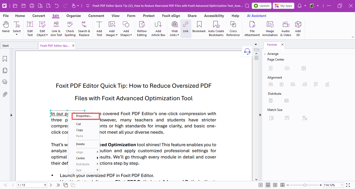355x189 pixels.
Task: Collapse the Arrange section
Action: (265, 54)
